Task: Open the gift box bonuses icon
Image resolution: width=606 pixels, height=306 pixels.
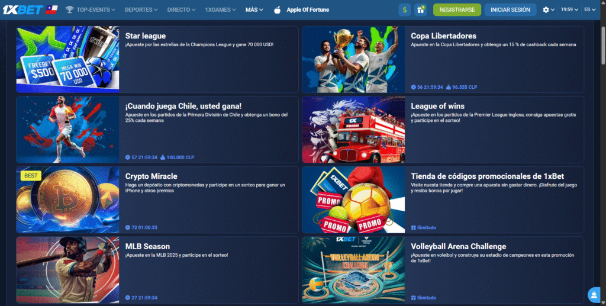Action: click(x=421, y=10)
